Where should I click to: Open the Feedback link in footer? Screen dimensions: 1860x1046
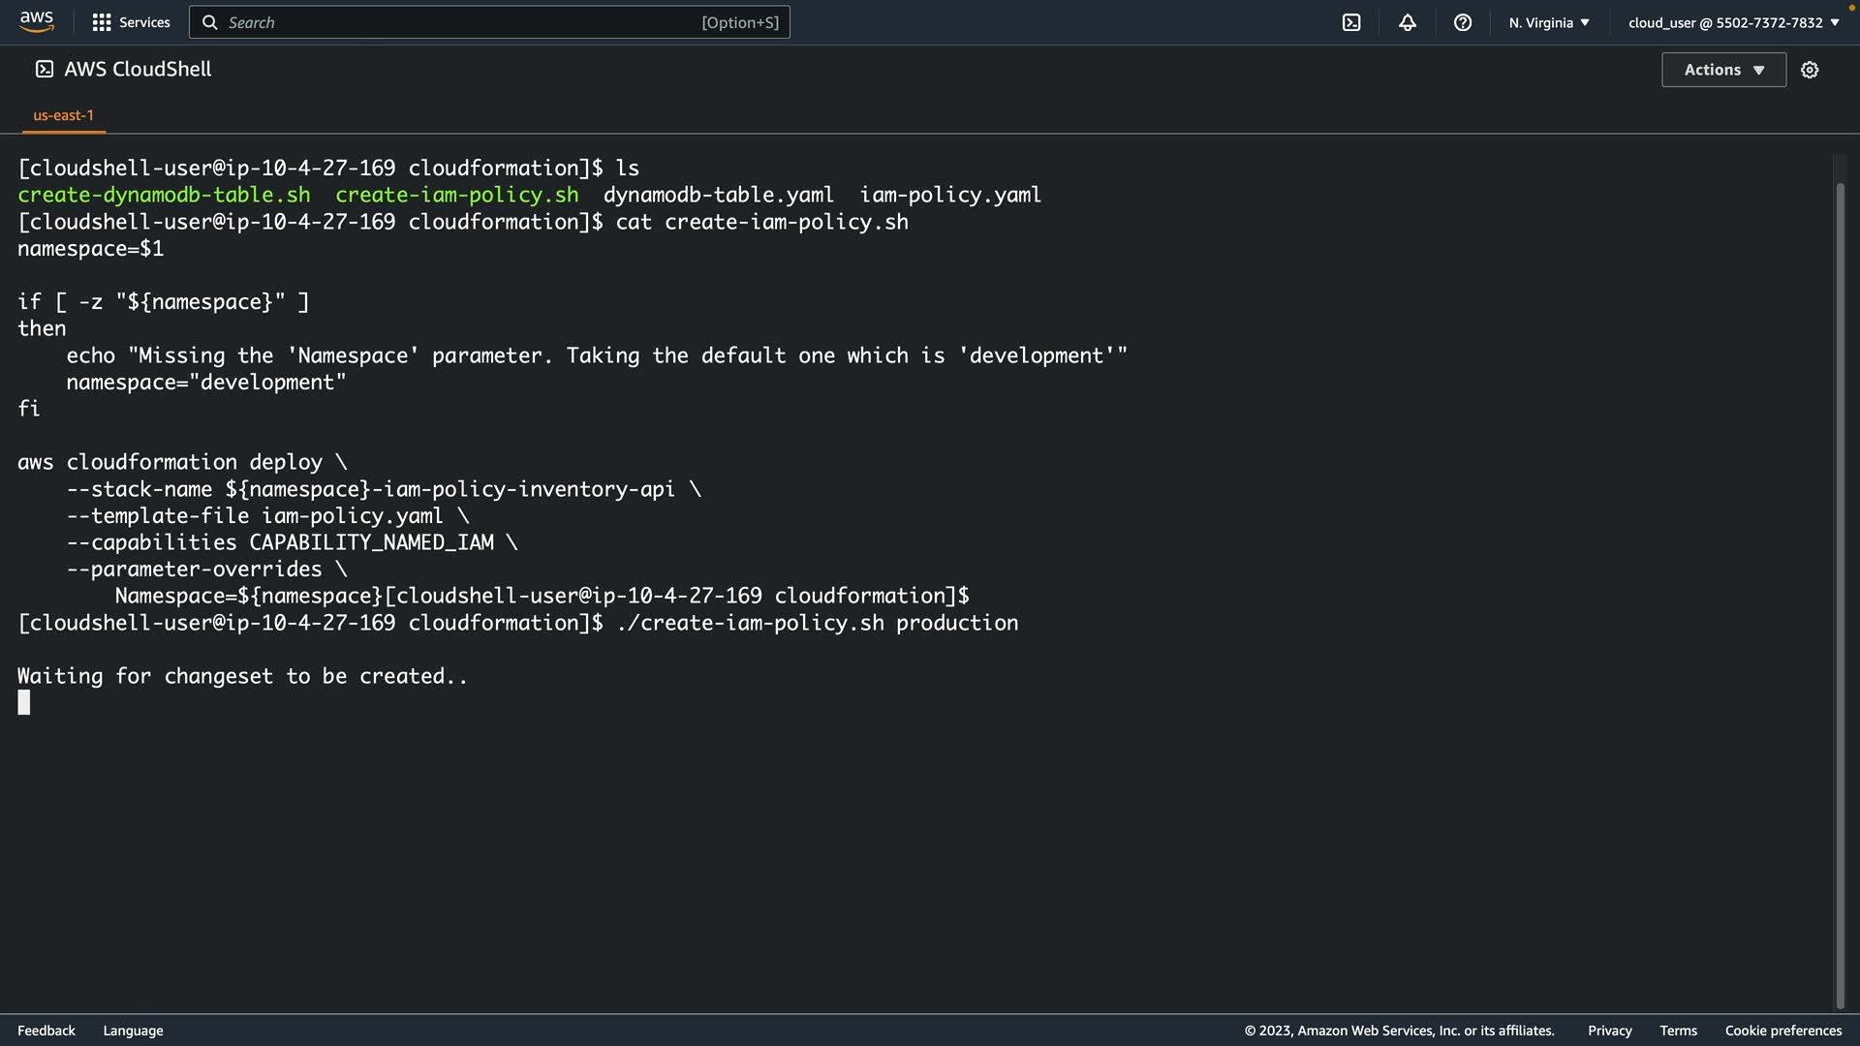click(46, 1031)
